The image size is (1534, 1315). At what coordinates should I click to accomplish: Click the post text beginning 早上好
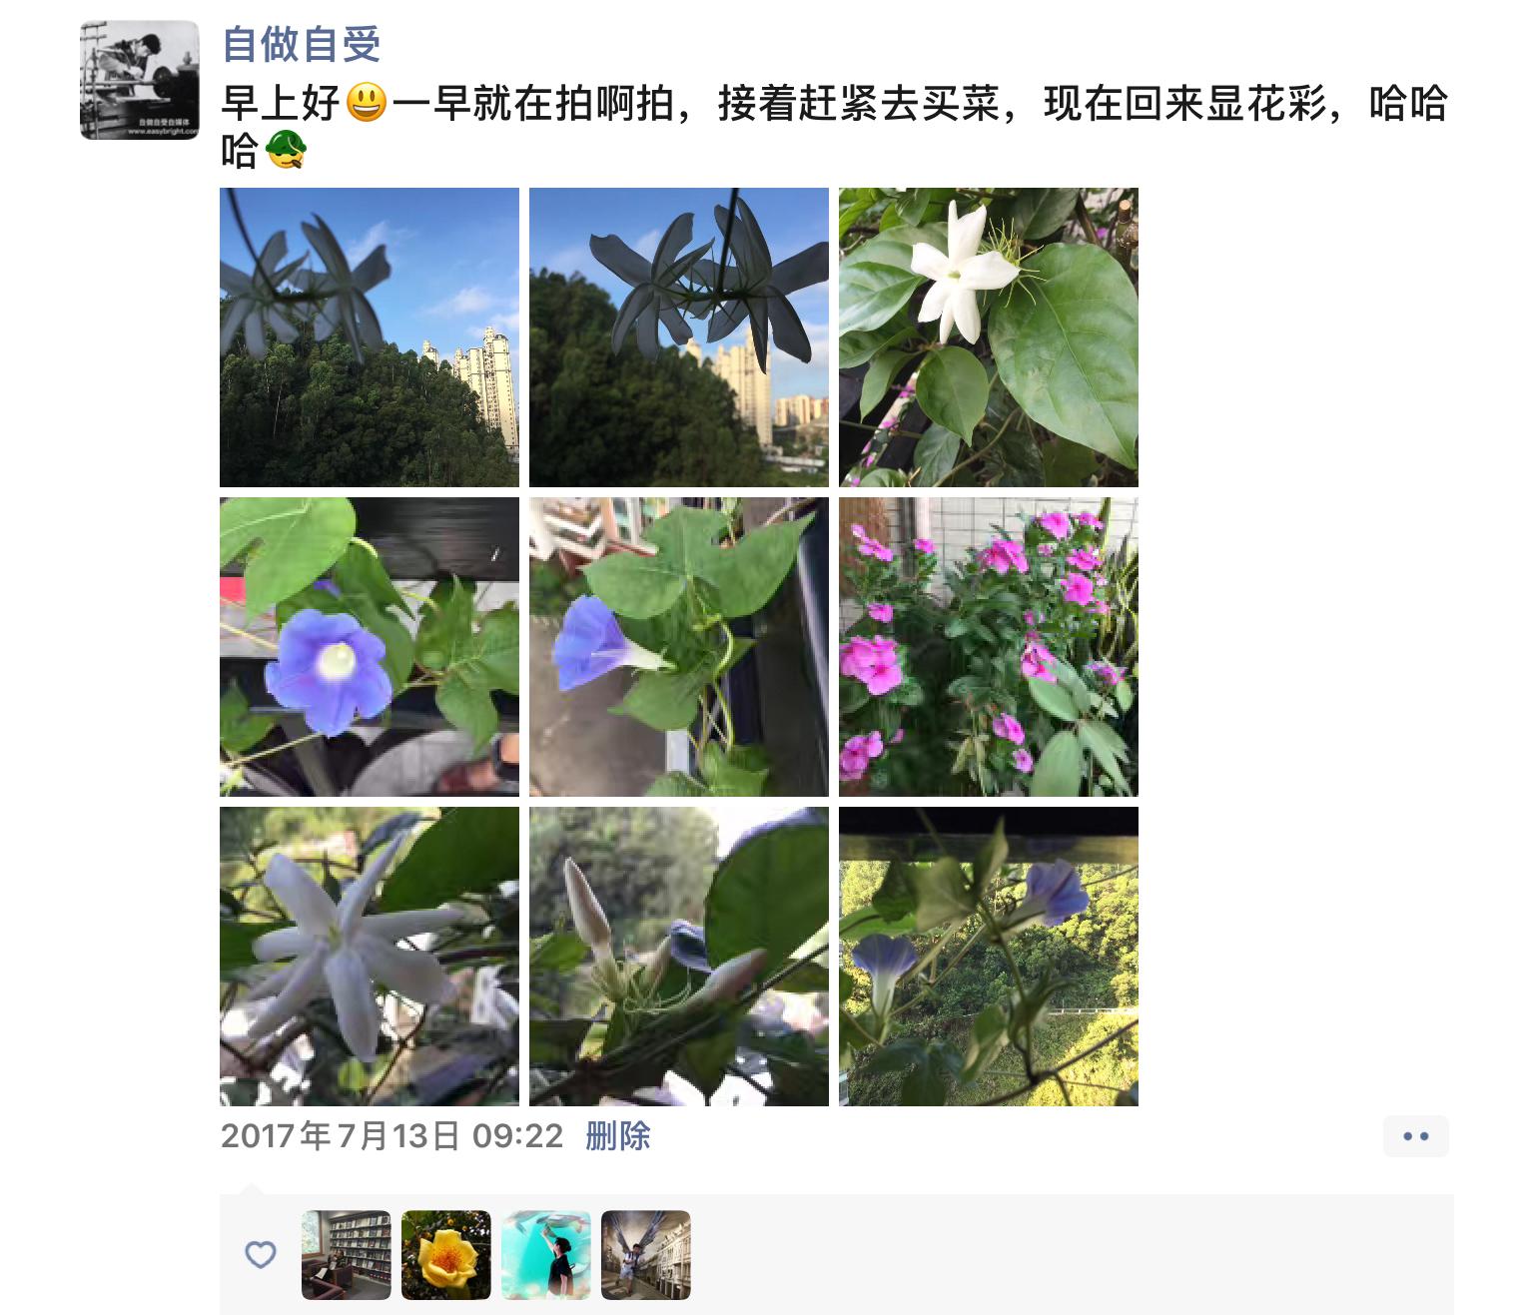pos(835,128)
